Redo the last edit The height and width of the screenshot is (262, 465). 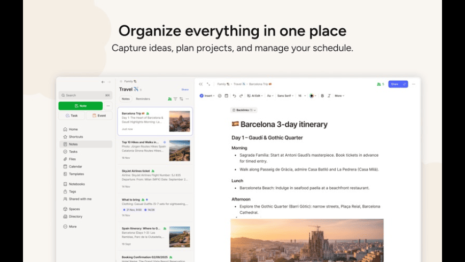[x=241, y=96]
